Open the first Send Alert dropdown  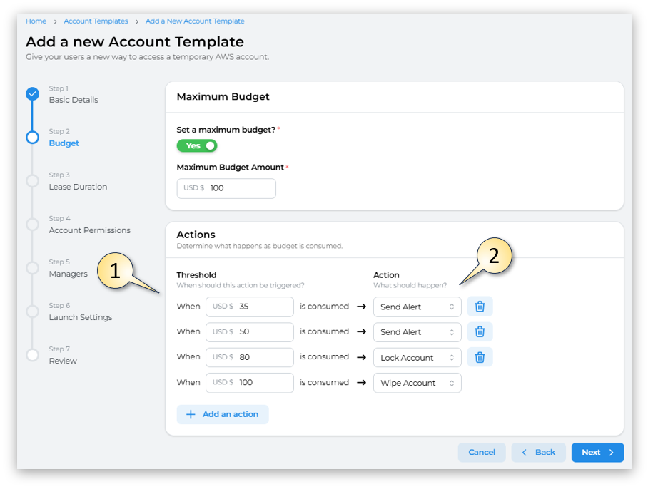tap(417, 307)
